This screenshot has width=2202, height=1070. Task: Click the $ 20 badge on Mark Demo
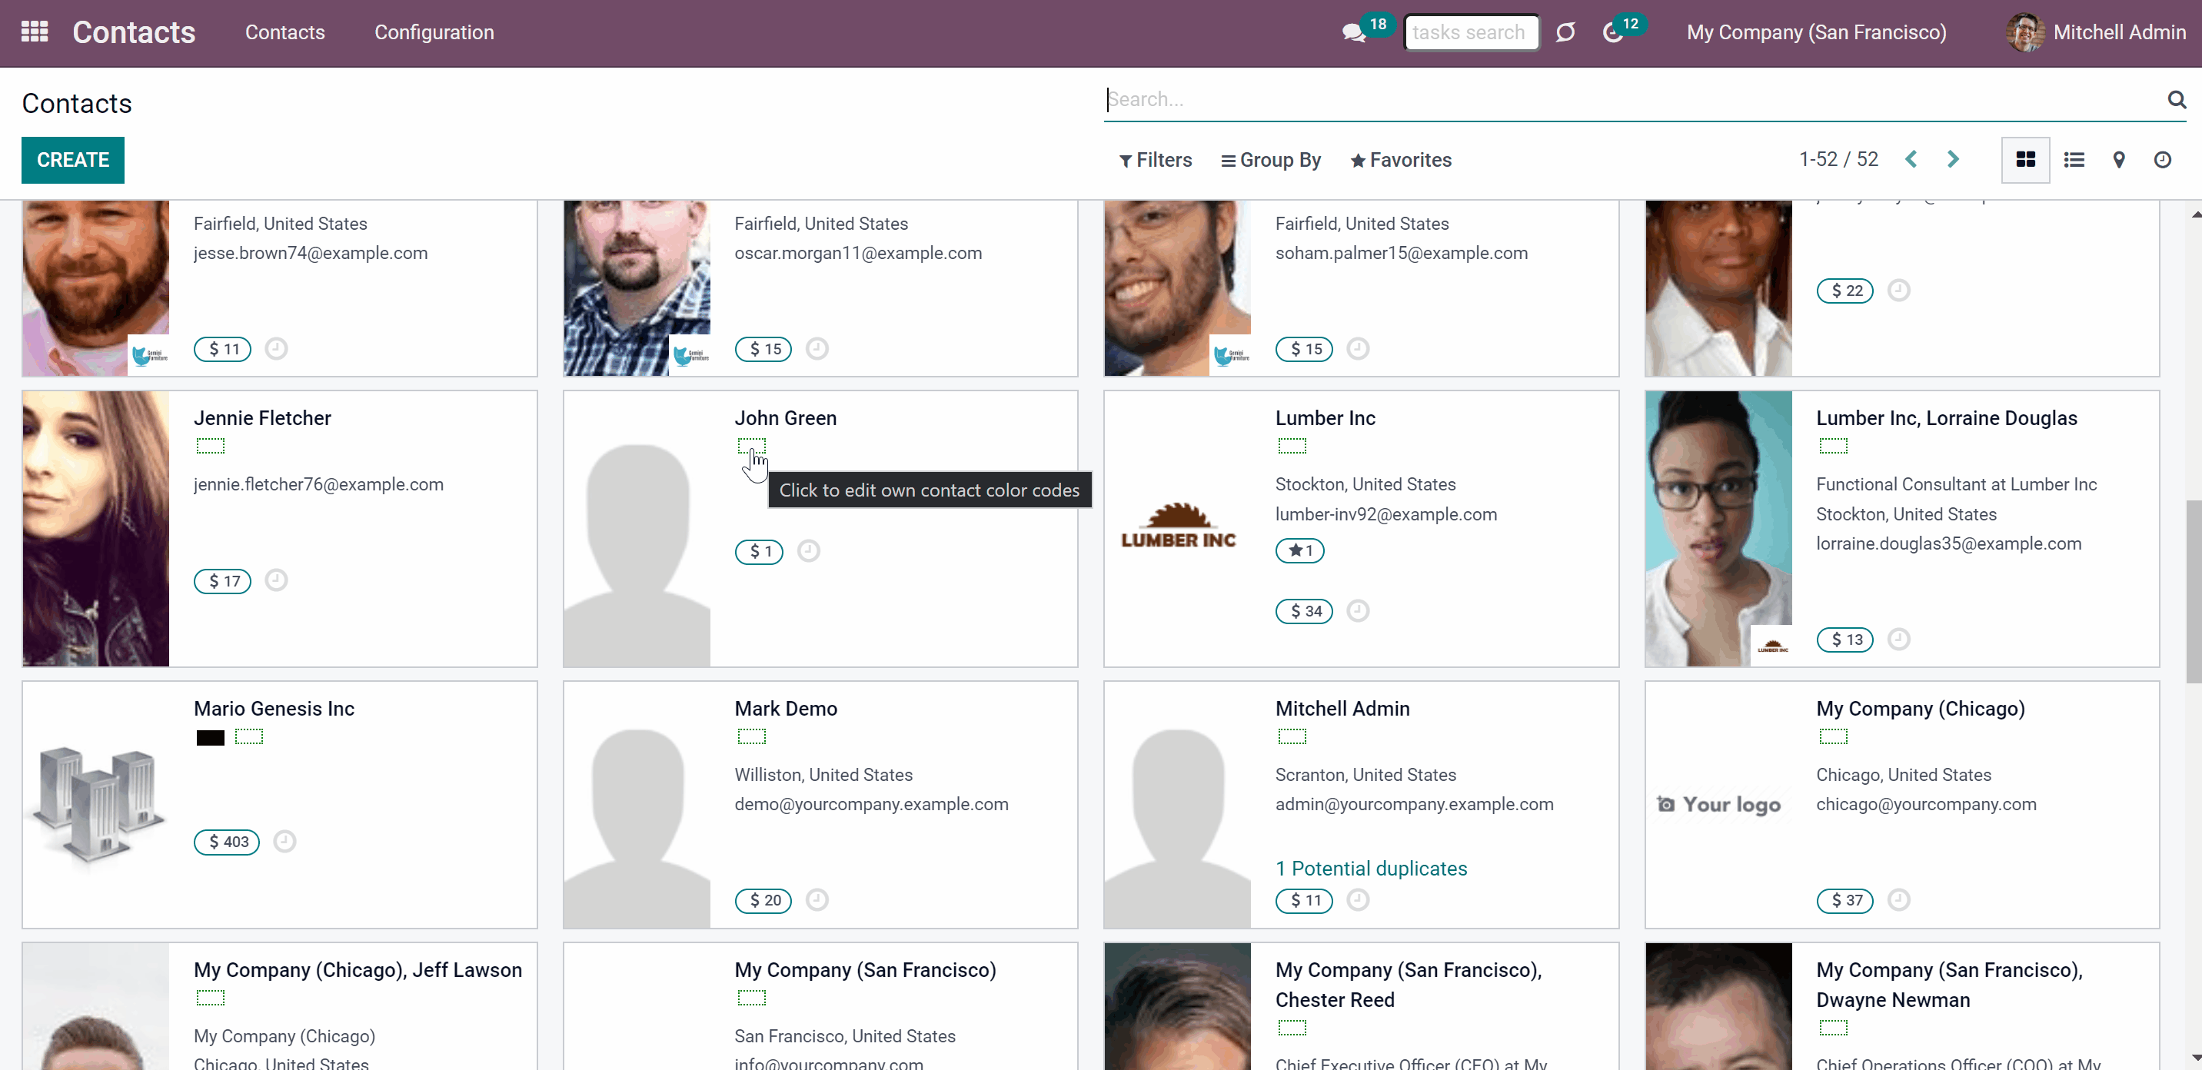pyautogui.click(x=763, y=900)
